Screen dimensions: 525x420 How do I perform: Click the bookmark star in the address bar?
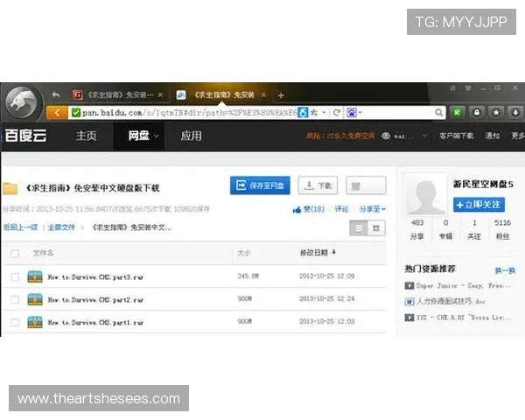click(314, 113)
